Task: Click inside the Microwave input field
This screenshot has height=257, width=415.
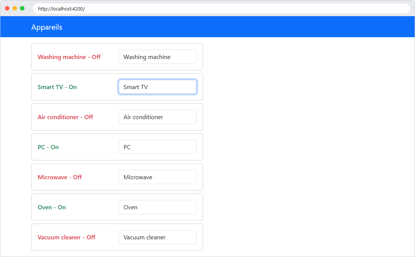Action: pyautogui.click(x=157, y=177)
